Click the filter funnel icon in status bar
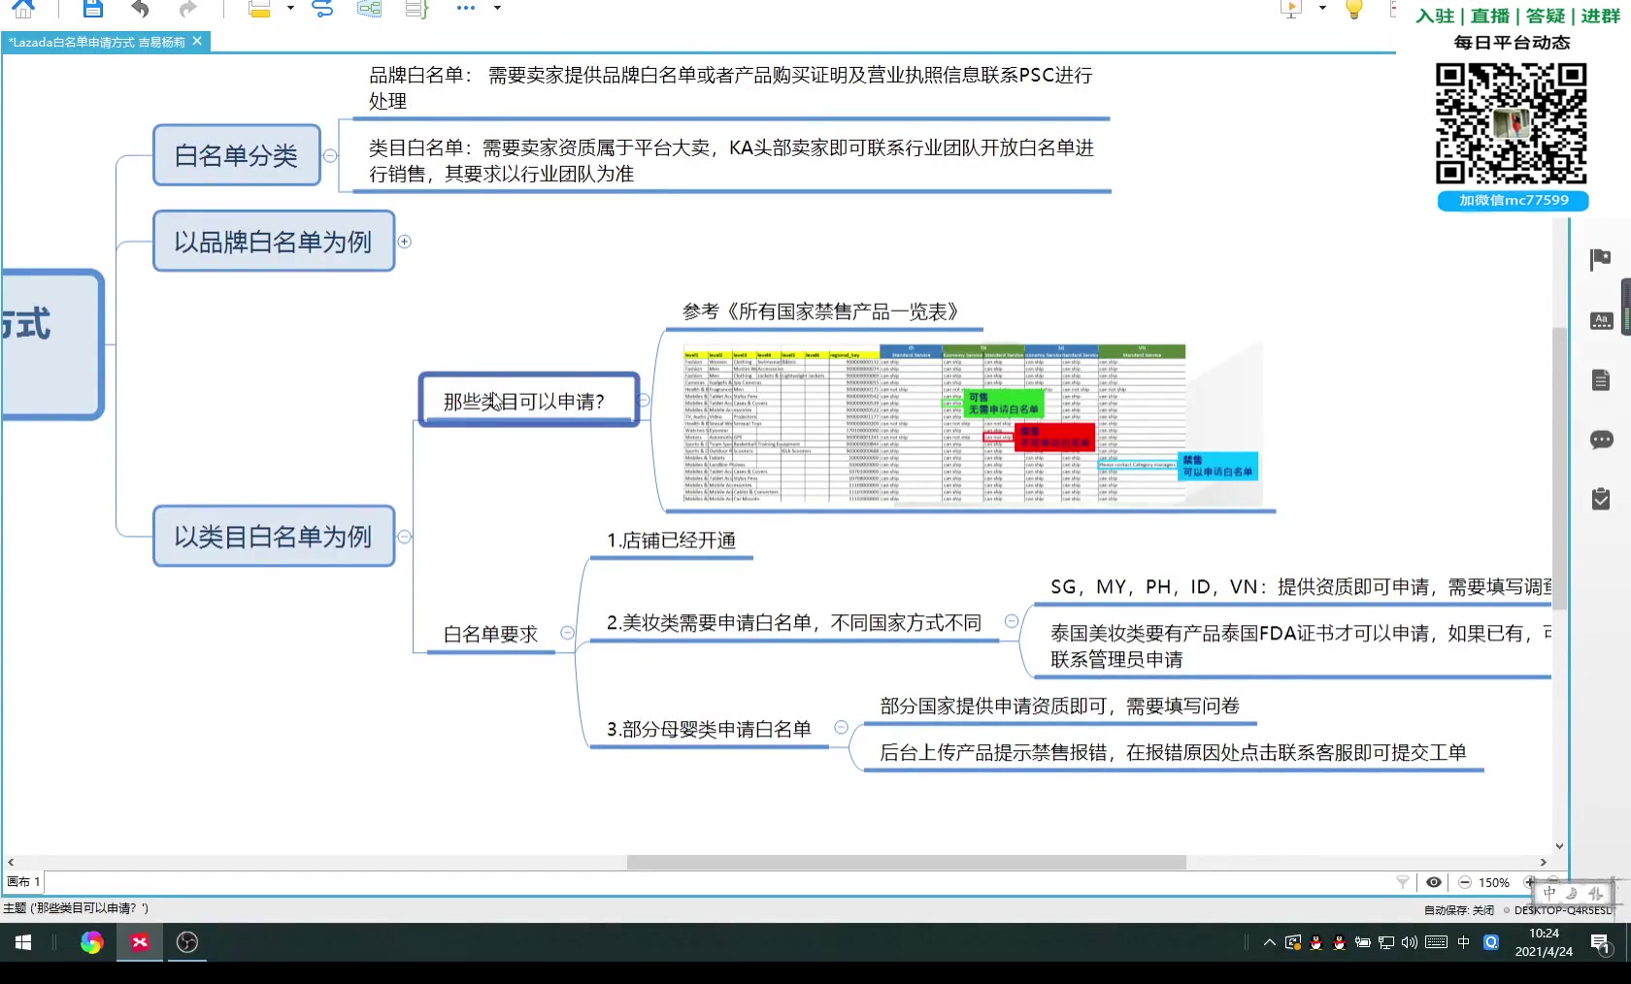The image size is (1631, 984). (1403, 882)
